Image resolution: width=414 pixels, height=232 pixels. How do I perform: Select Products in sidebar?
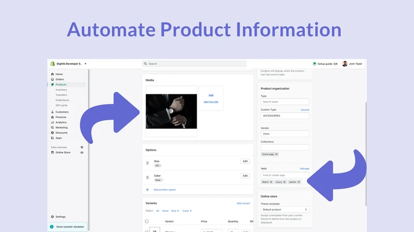(61, 85)
